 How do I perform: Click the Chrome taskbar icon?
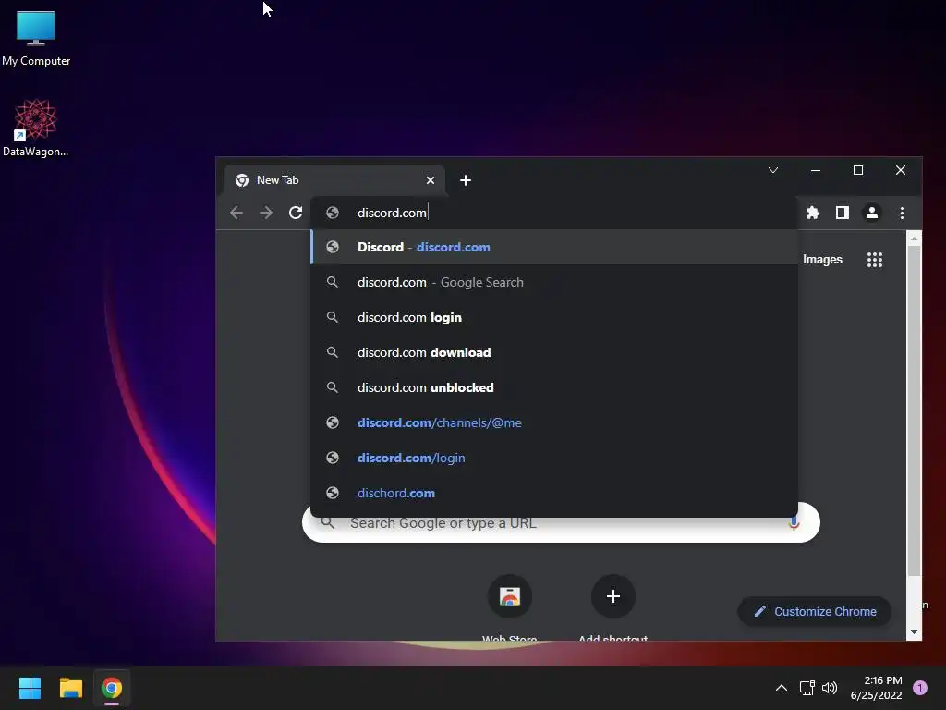click(x=112, y=688)
